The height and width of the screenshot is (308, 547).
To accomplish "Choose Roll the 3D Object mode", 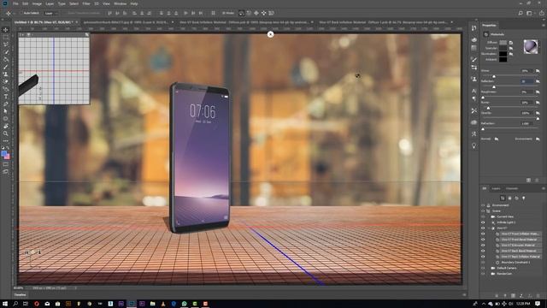I will (249, 14).
